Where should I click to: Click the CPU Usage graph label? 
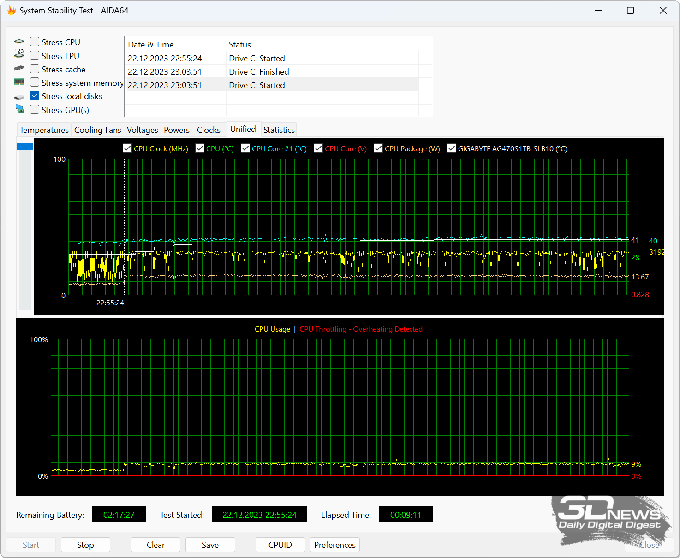[x=272, y=329]
